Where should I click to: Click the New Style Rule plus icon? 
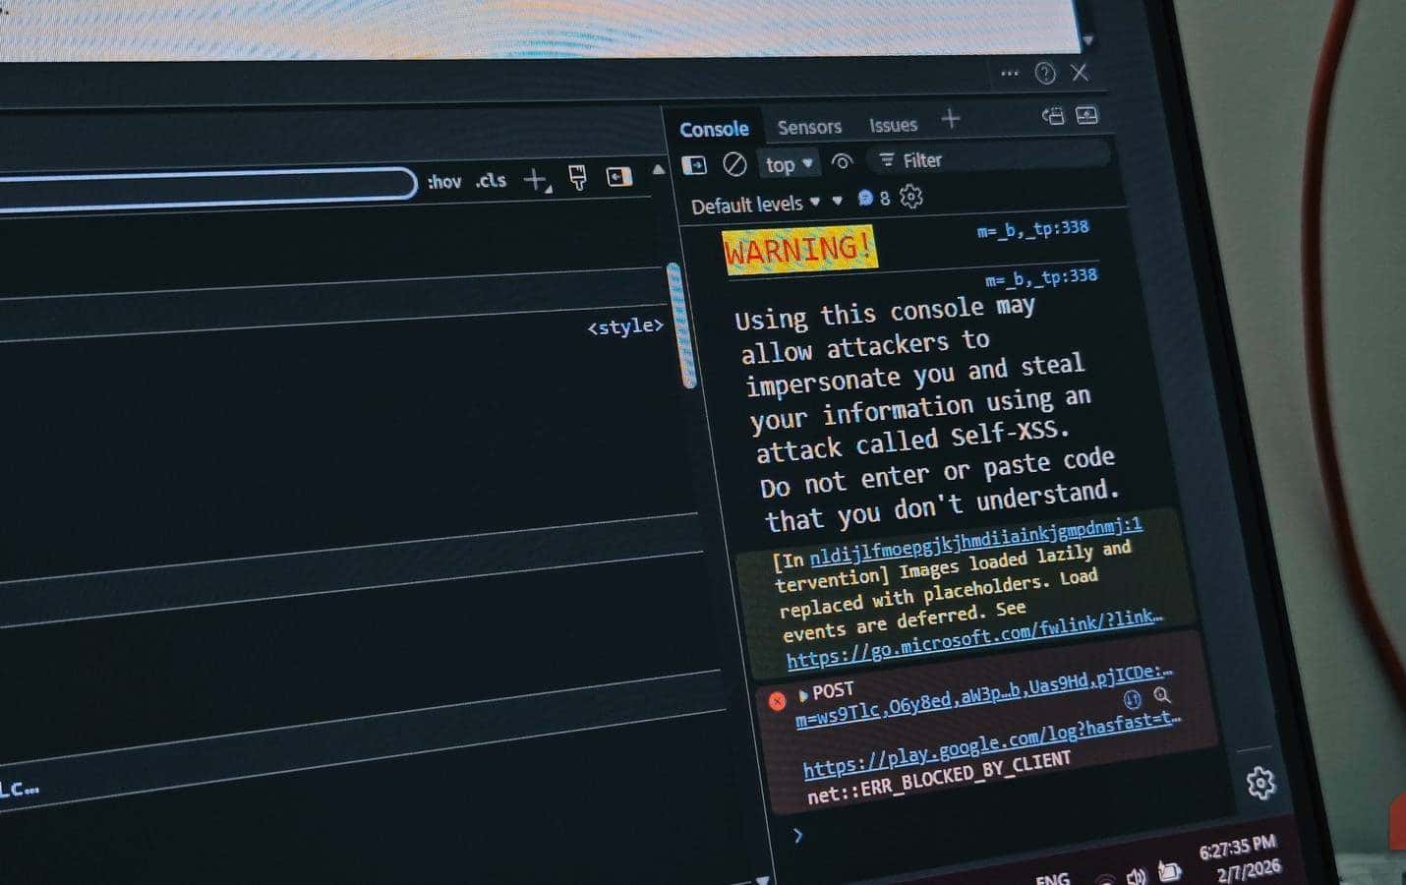pos(536,180)
